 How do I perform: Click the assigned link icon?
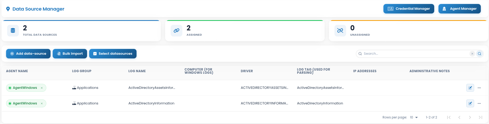pyautogui.click(x=176, y=31)
